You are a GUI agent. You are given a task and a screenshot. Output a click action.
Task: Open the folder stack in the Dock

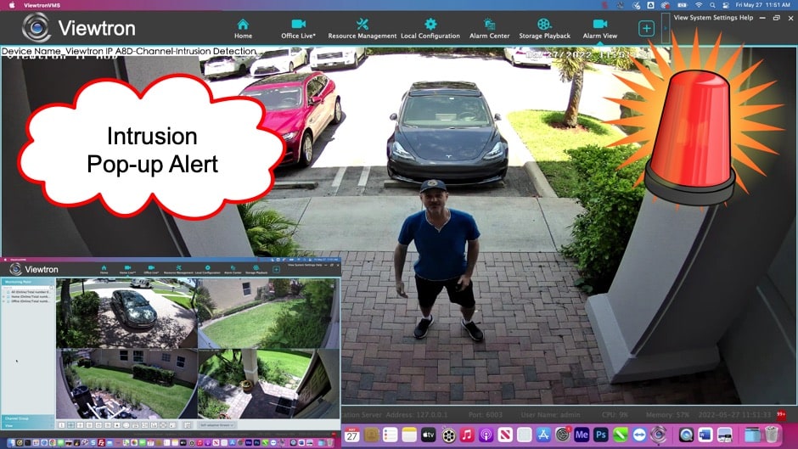(751, 435)
